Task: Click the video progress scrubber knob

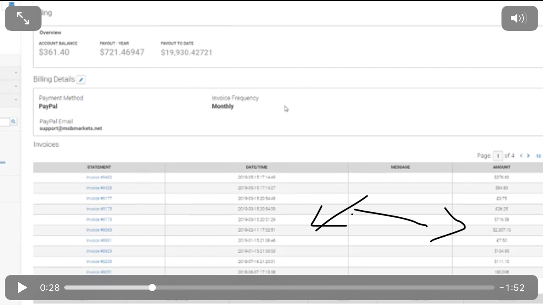Action: click(152, 288)
